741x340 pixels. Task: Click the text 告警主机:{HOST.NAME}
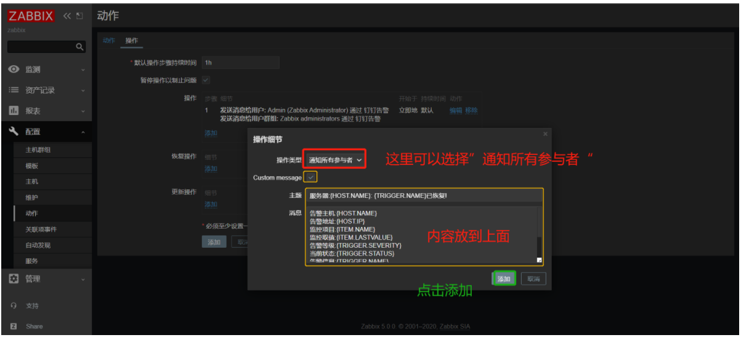pos(343,213)
